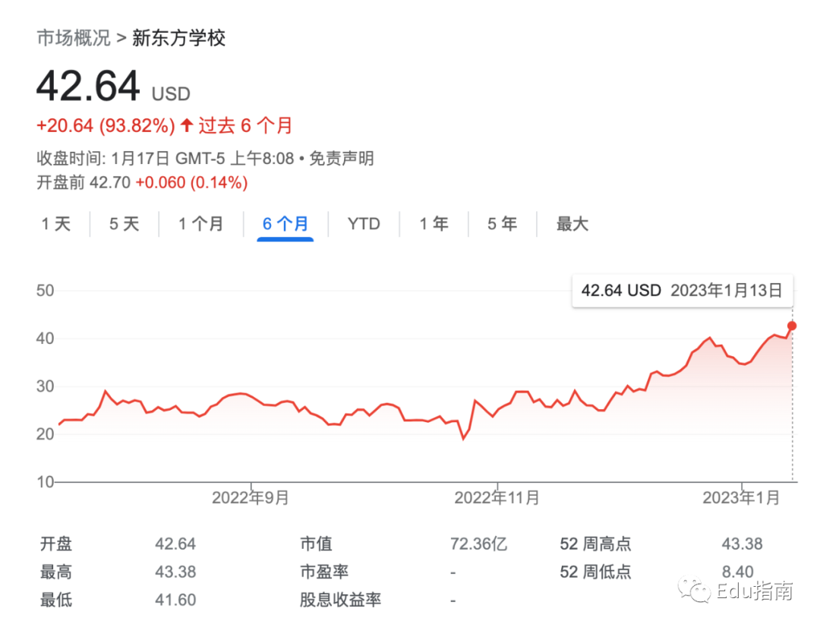Click the 市值 value 72.36亿
Image resolution: width=820 pixels, height=627 pixels.
pos(478,544)
